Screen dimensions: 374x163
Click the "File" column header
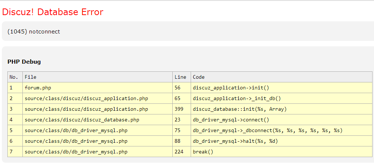click(x=30, y=77)
